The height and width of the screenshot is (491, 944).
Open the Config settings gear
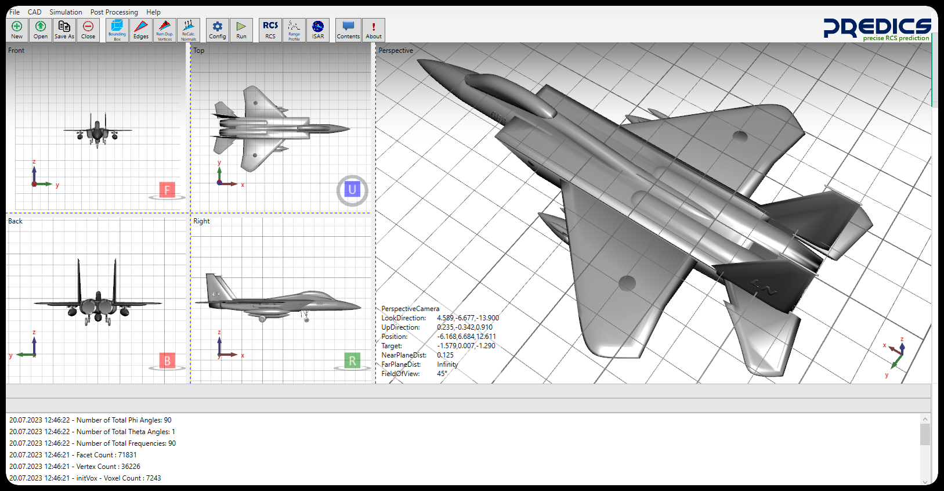pyautogui.click(x=218, y=30)
